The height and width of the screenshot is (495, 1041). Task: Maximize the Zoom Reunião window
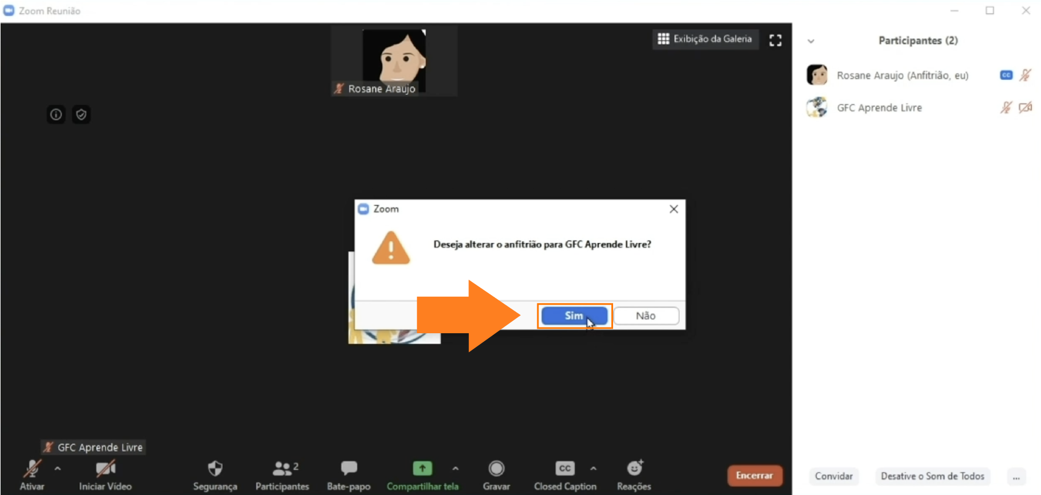(x=990, y=10)
